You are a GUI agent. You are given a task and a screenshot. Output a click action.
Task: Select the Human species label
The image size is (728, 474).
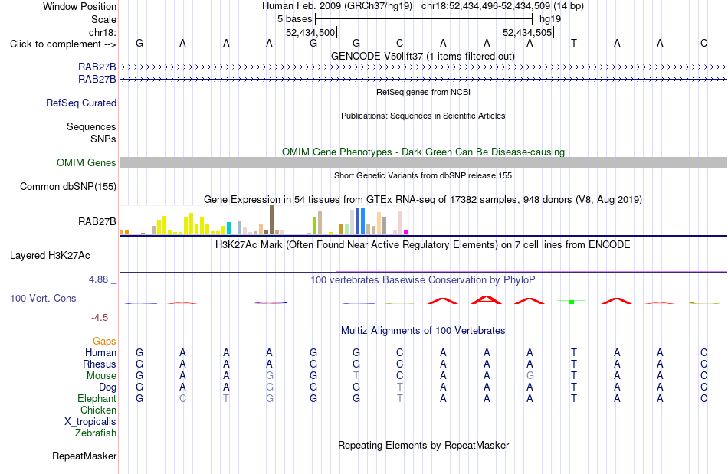tap(100, 352)
